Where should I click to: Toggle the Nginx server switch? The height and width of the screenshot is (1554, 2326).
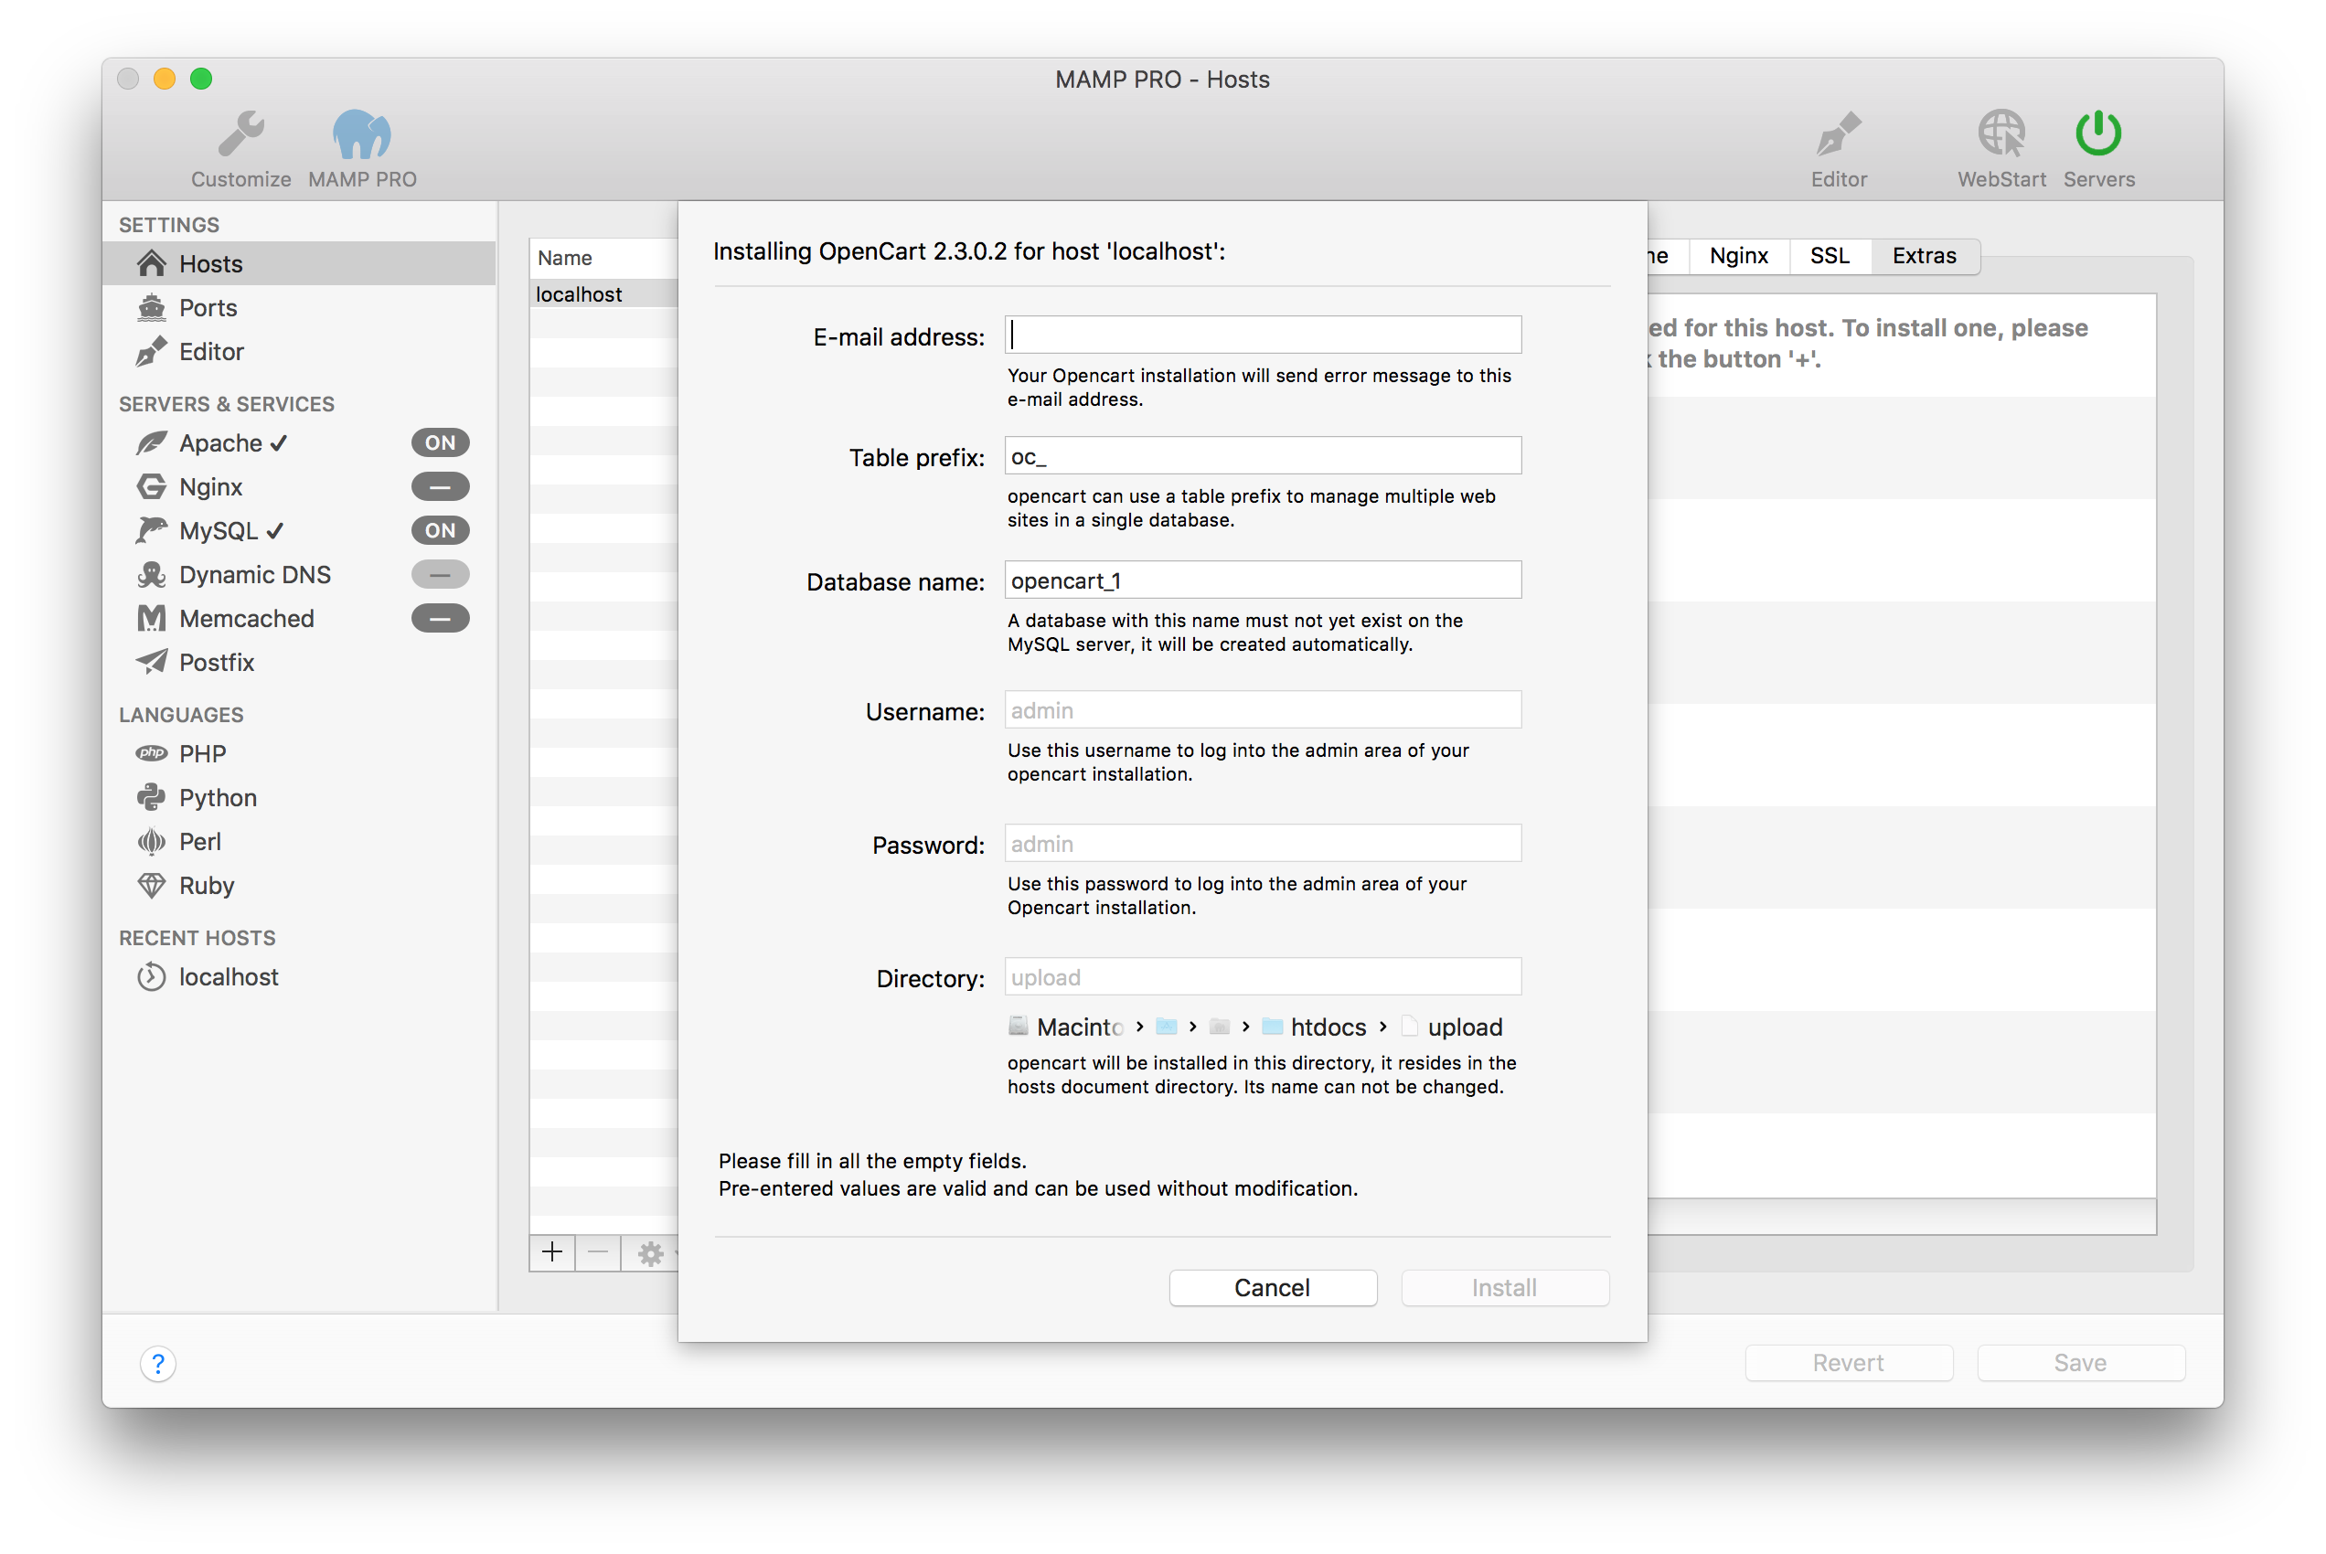point(440,486)
